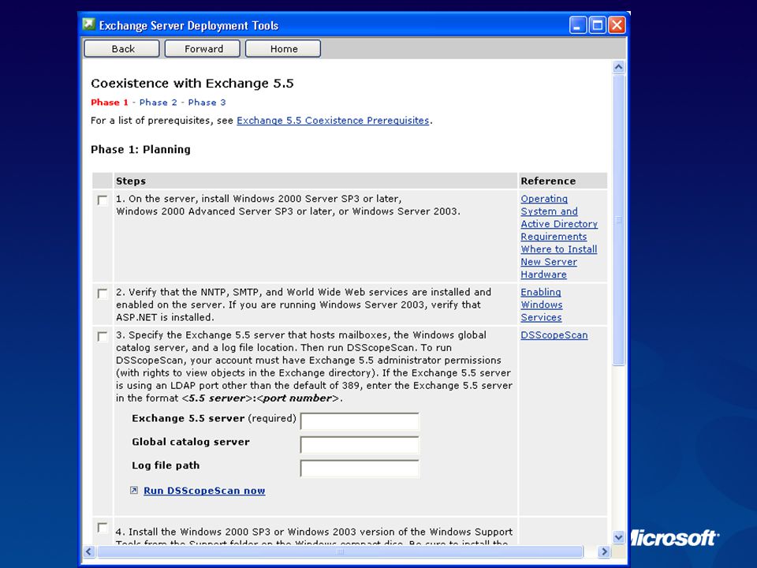
Task: Click the Log file path label
Action: tap(166, 465)
